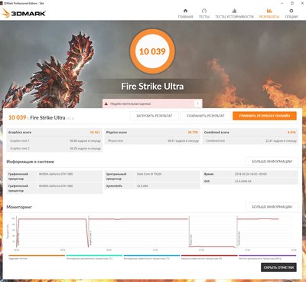This screenshot has width=306, height=282.
Task: Click the 3DMark logo
Action: [x=24, y=13]
